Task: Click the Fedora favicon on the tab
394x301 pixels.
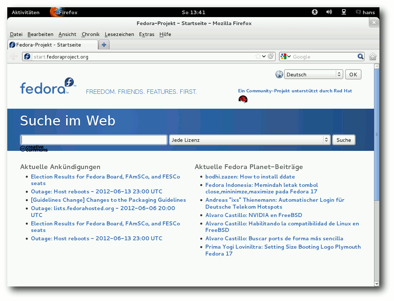Action: (x=12, y=45)
